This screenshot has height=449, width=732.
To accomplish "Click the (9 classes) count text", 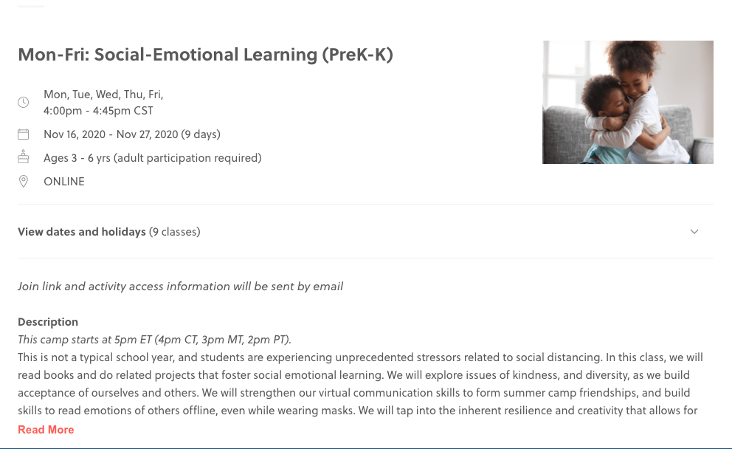I will pyautogui.click(x=175, y=232).
